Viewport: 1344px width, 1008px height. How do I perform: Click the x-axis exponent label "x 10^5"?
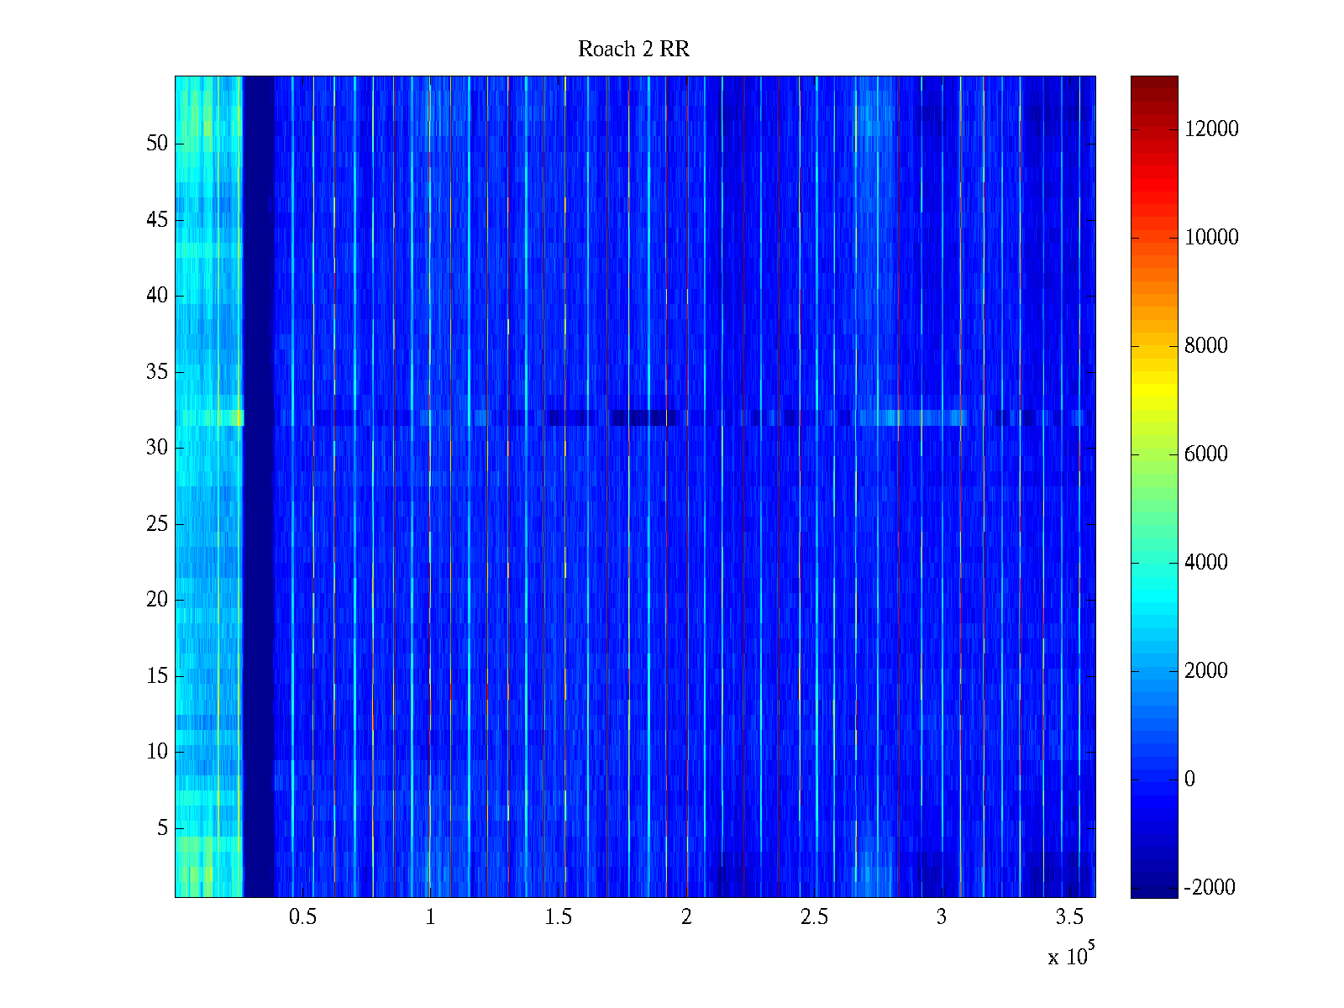pos(1070,955)
